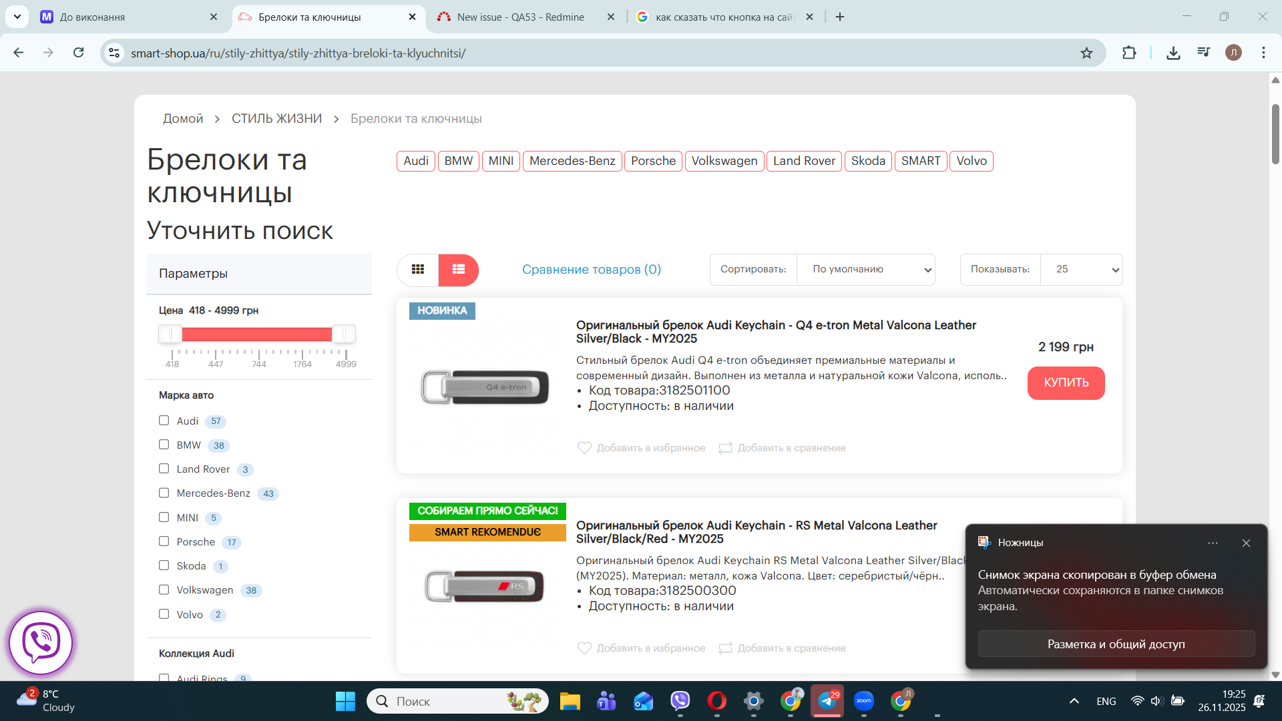
Task: Expand the items per page dropdown
Action: tap(1081, 270)
